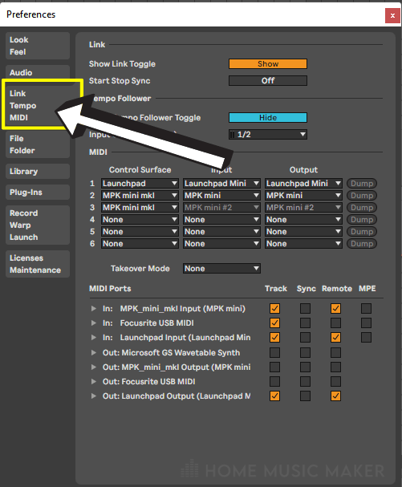The width and height of the screenshot is (402, 487).
Task: Open Control Surface 1 Launchpad dropdown
Action: 140,183
